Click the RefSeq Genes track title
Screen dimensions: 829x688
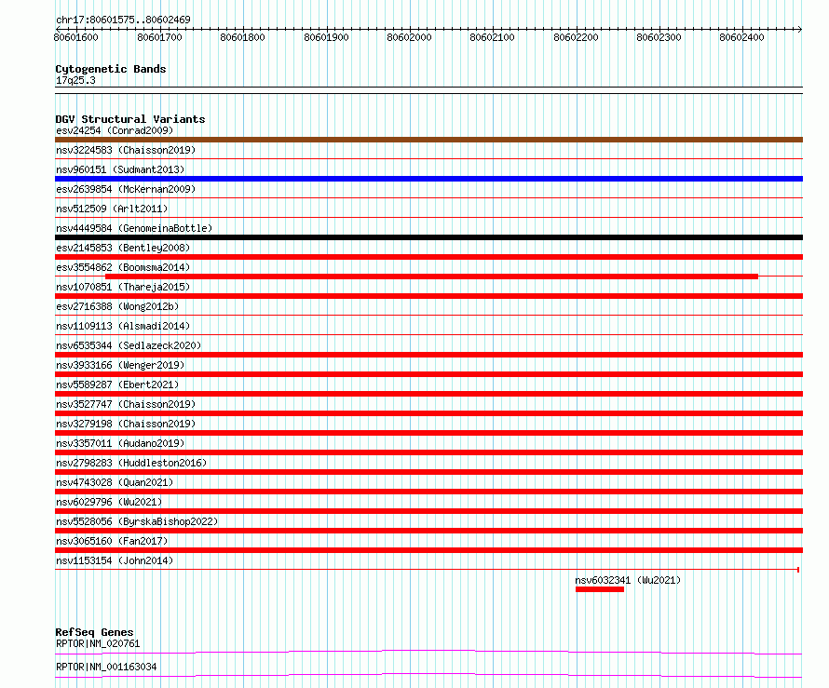pyautogui.click(x=94, y=632)
